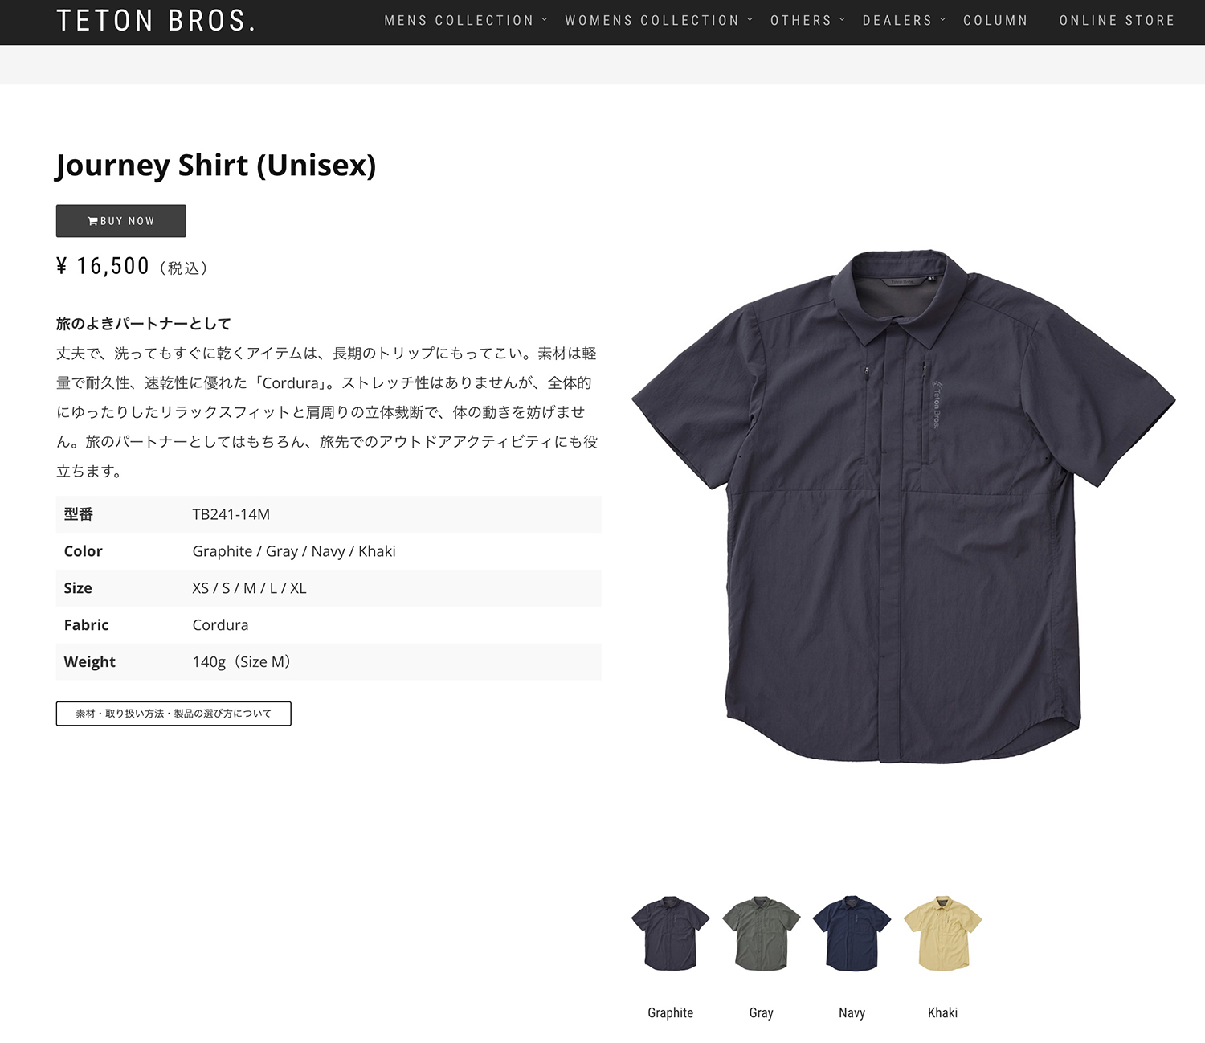Expand the OTHERS dropdown menu

click(x=807, y=21)
